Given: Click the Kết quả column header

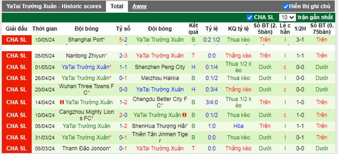Looking at the screenshot, I should pos(194,29).
